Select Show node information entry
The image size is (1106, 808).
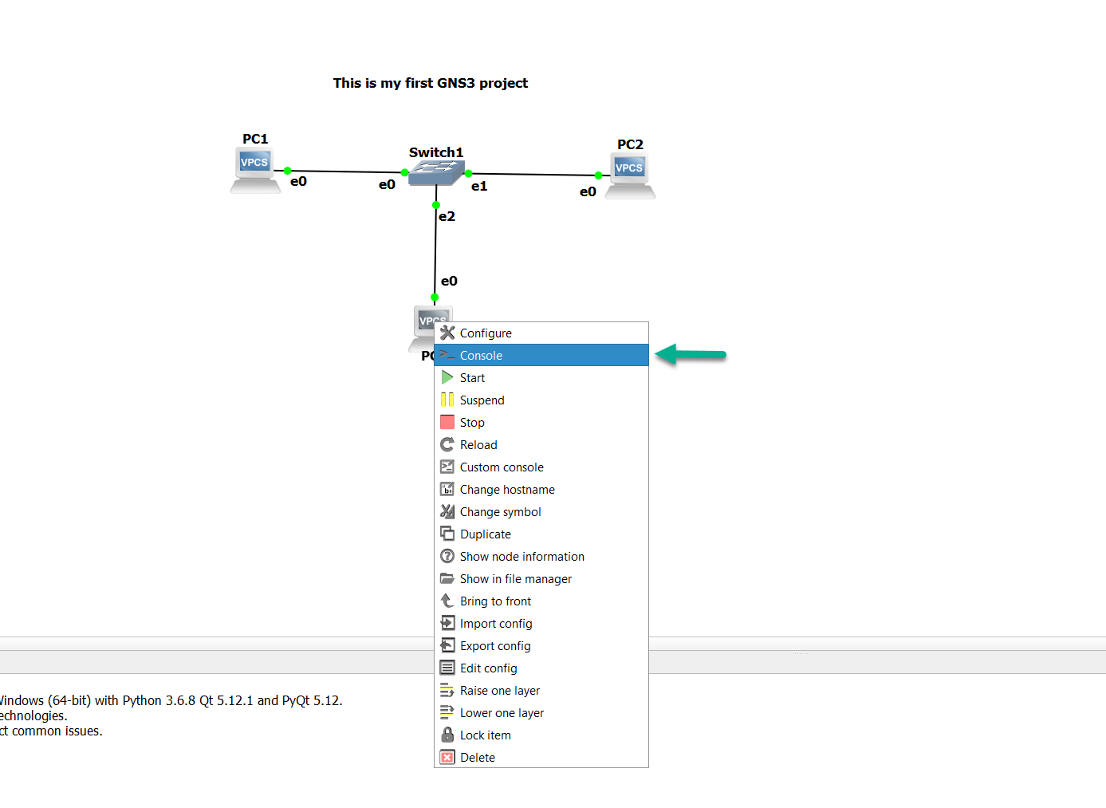541,556
